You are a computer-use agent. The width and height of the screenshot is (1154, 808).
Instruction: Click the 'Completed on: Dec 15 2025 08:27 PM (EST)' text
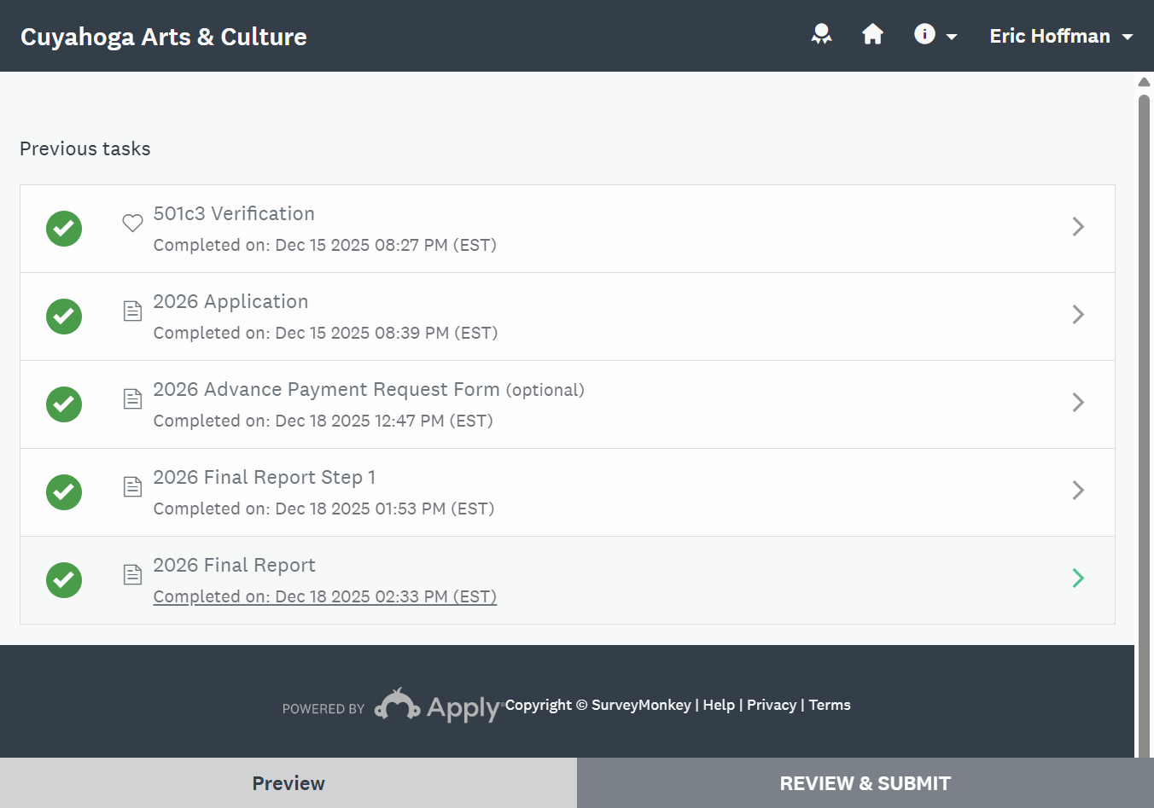point(325,245)
